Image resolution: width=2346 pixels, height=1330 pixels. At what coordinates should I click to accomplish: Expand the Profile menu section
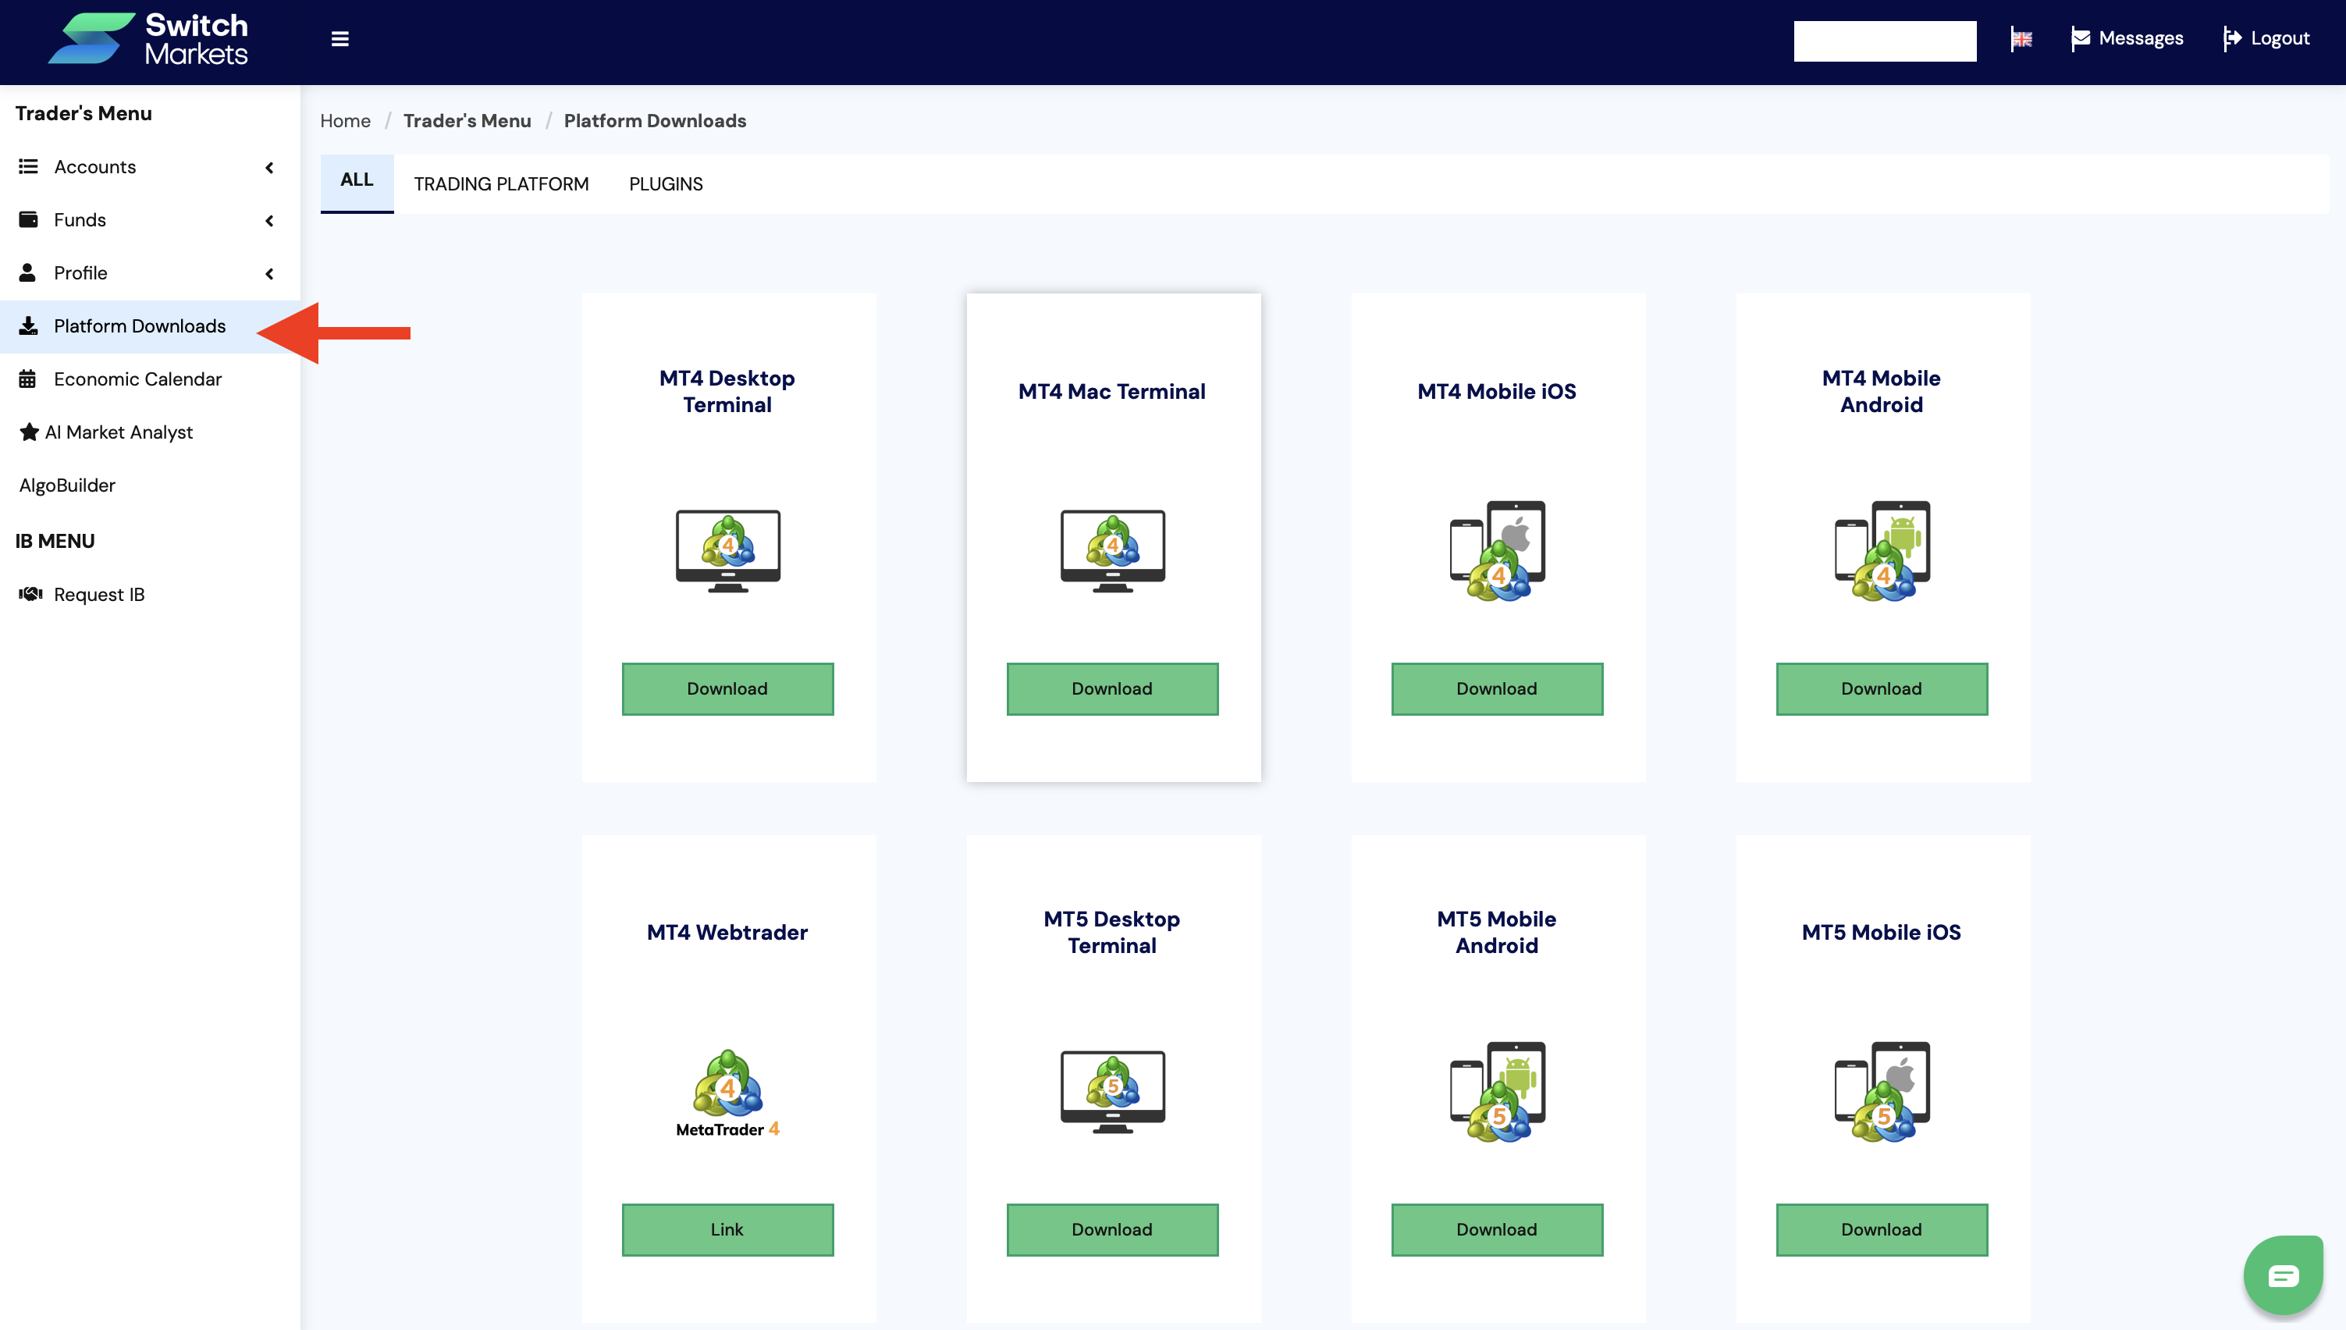(x=269, y=273)
